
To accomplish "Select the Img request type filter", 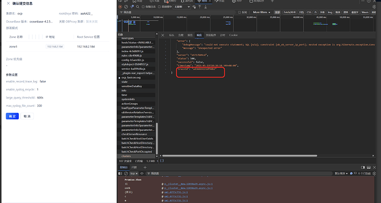I will coord(330,12).
